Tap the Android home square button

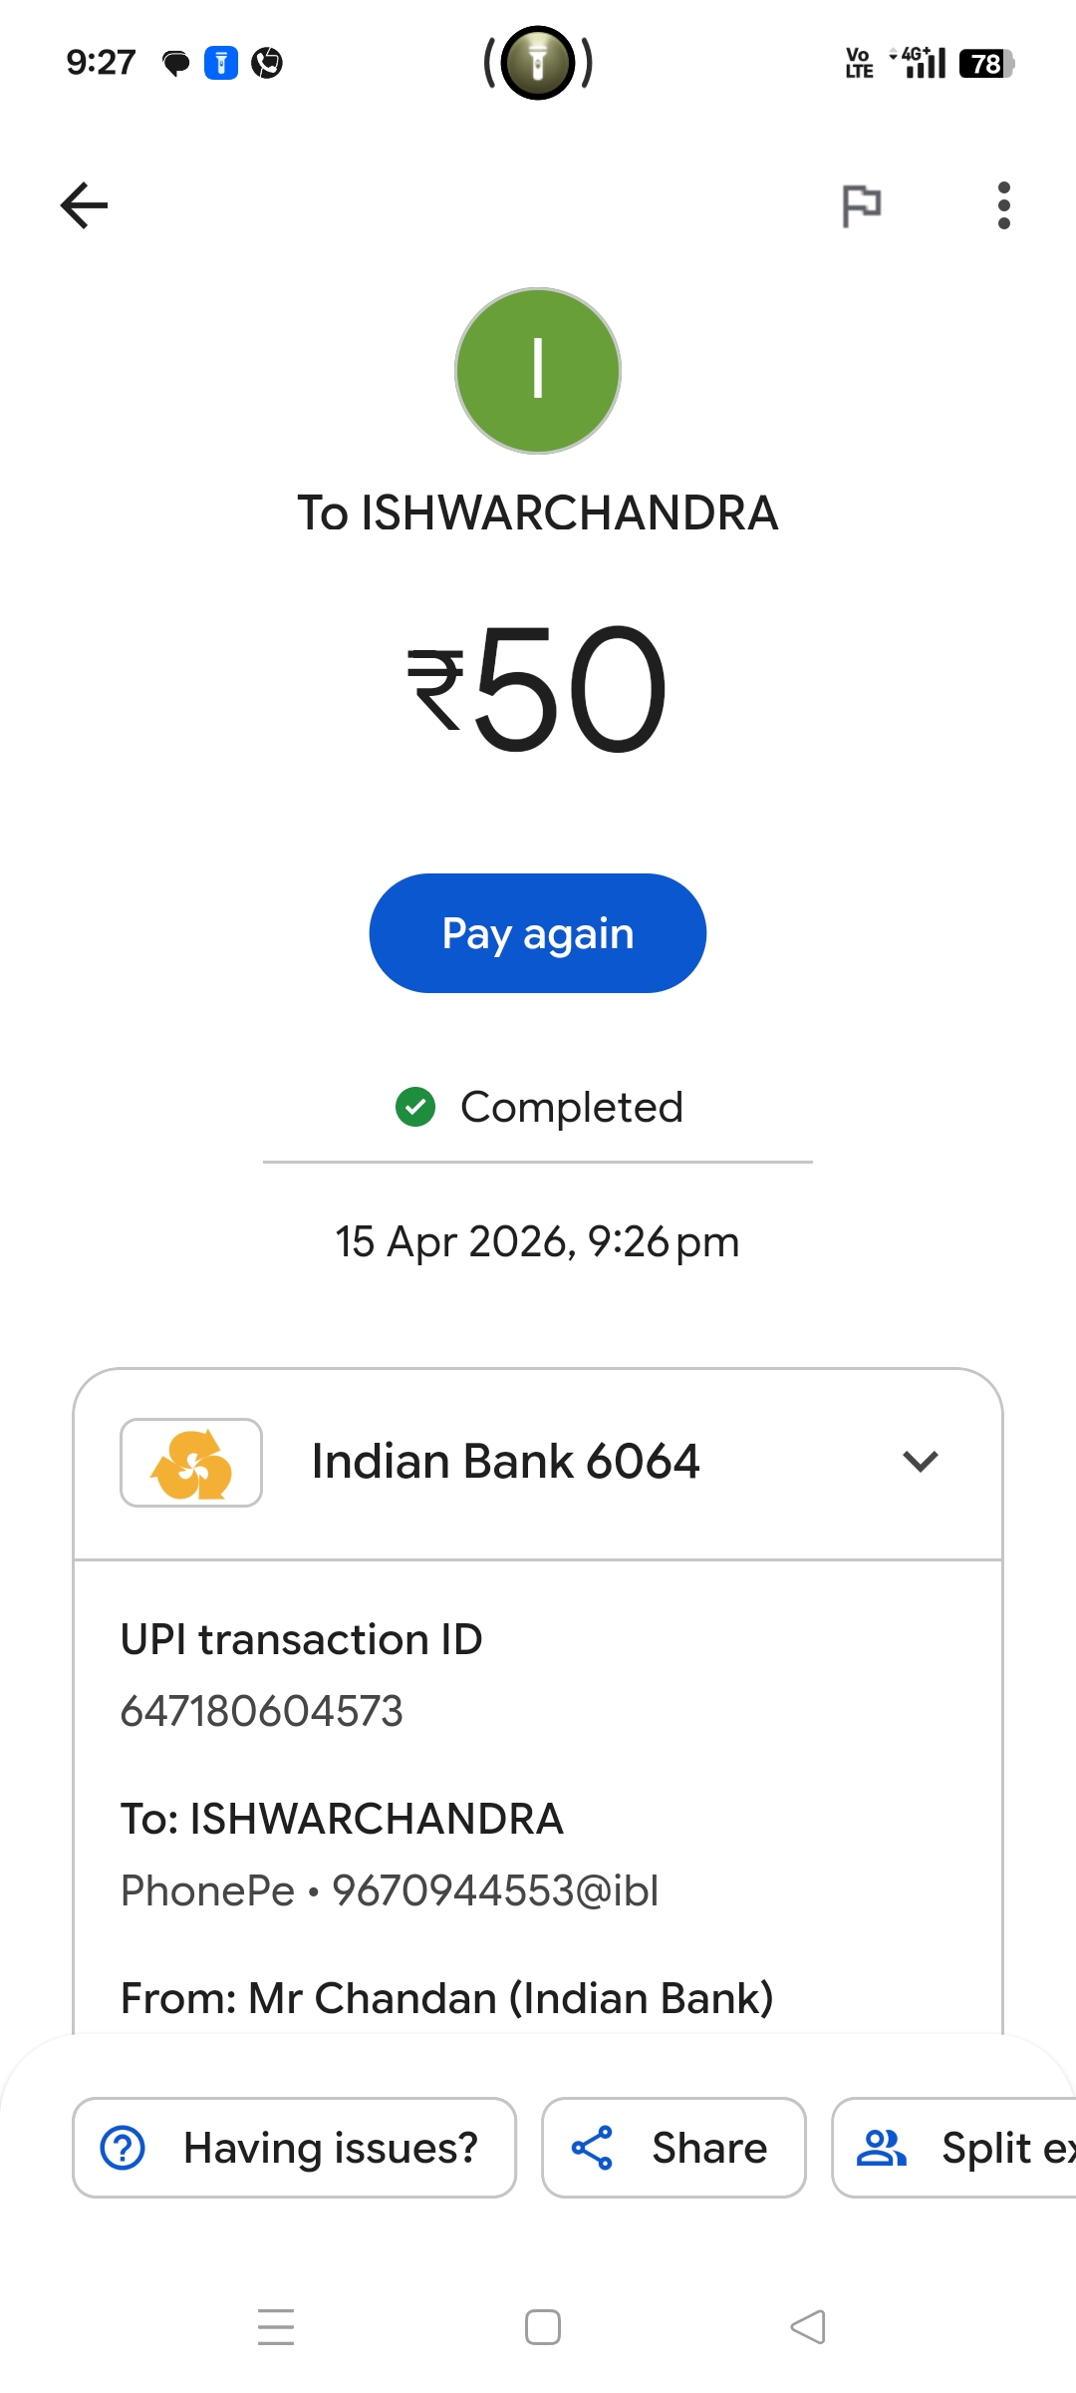pyautogui.click(x=543, y=2327)
